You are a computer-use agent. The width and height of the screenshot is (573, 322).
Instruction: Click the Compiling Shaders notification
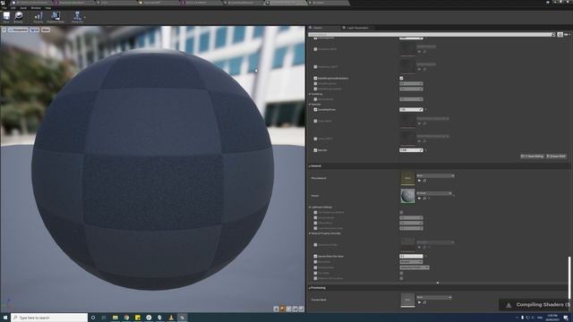click(x=536, y=304)
